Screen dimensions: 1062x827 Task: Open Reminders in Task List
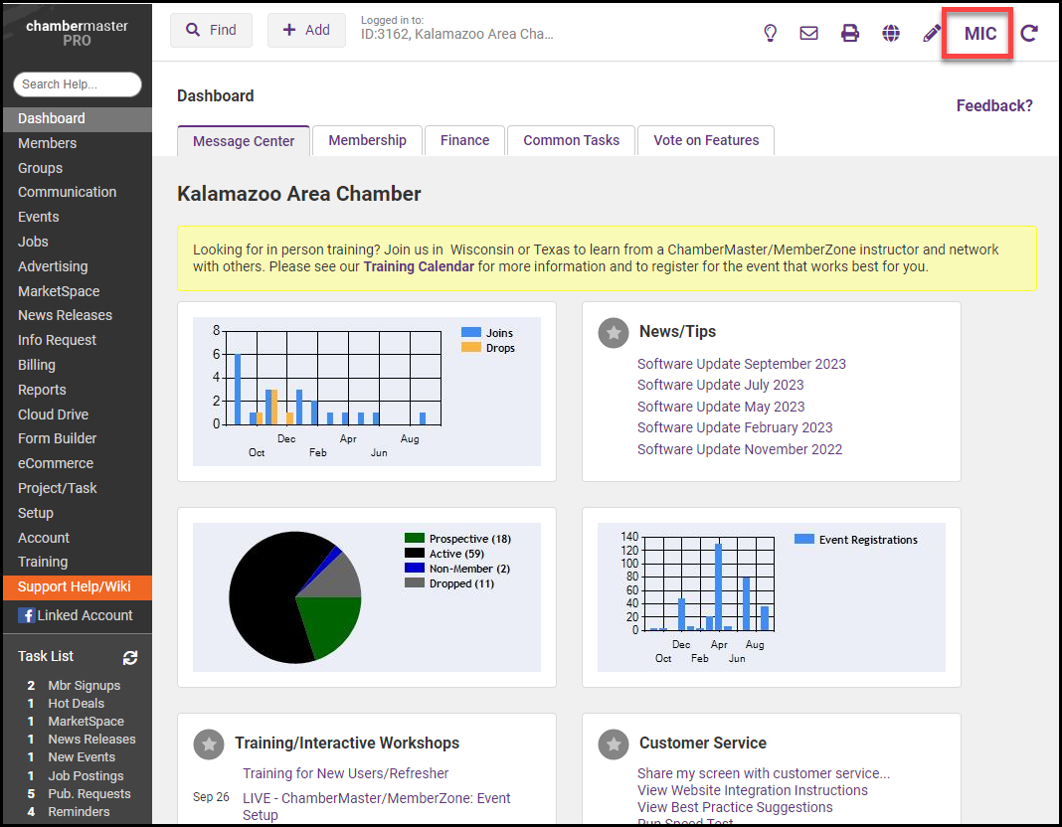click(x=79, y=812)
